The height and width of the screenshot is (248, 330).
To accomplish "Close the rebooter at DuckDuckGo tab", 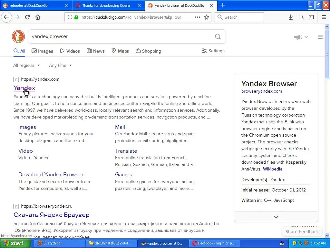I will pos(66,5).
